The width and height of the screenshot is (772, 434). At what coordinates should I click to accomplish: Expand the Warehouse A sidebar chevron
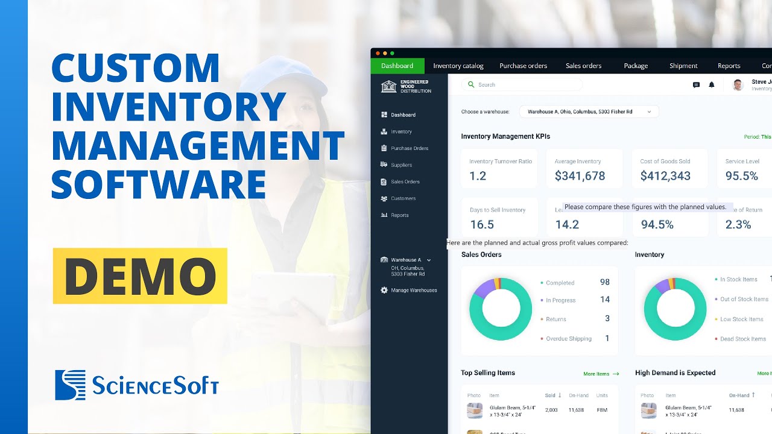point(429,260)
